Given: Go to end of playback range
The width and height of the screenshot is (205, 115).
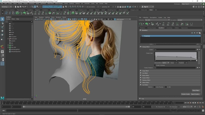Looking at the screenshot, I should [x=203, y=103].
